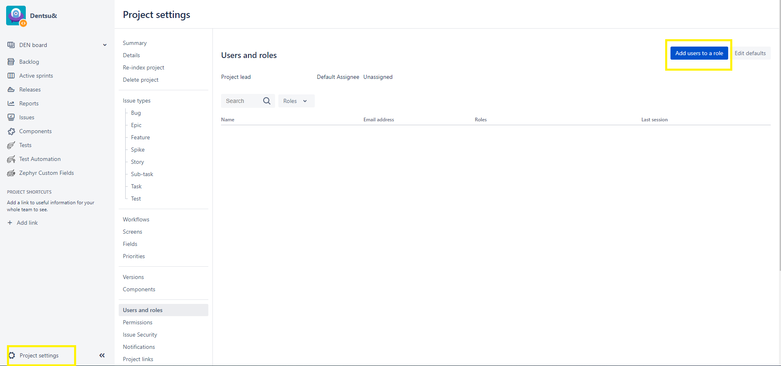
Task: Focus the user Search field
Action: coord(242,101)
